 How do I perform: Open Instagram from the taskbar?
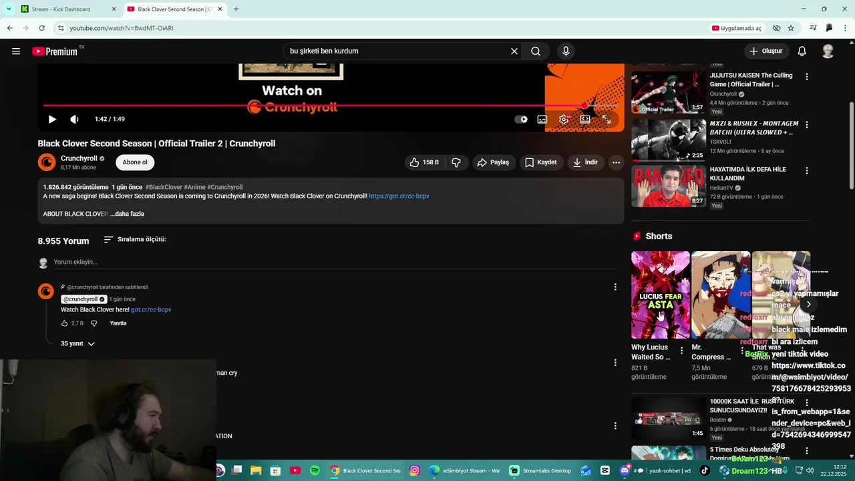click(414, 470)
